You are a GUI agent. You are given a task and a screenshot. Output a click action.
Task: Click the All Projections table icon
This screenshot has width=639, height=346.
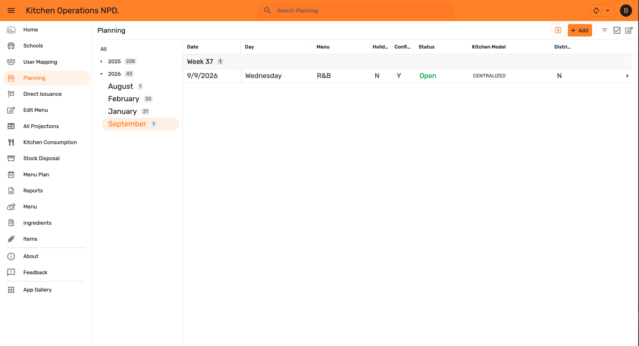11,126
